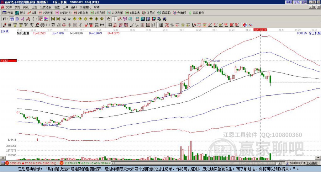Click the 3350.83 Shanghai index status value
This screenshot has width=321, height=172.
[x=15, y=163]
